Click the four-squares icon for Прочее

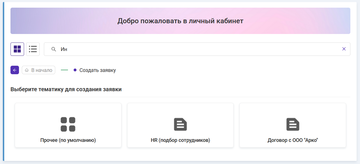pos(68,124)
